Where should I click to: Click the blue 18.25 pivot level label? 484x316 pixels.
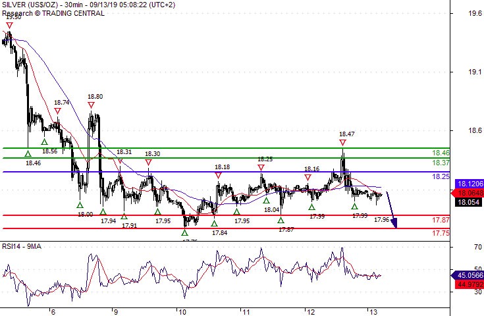[441, 176]
